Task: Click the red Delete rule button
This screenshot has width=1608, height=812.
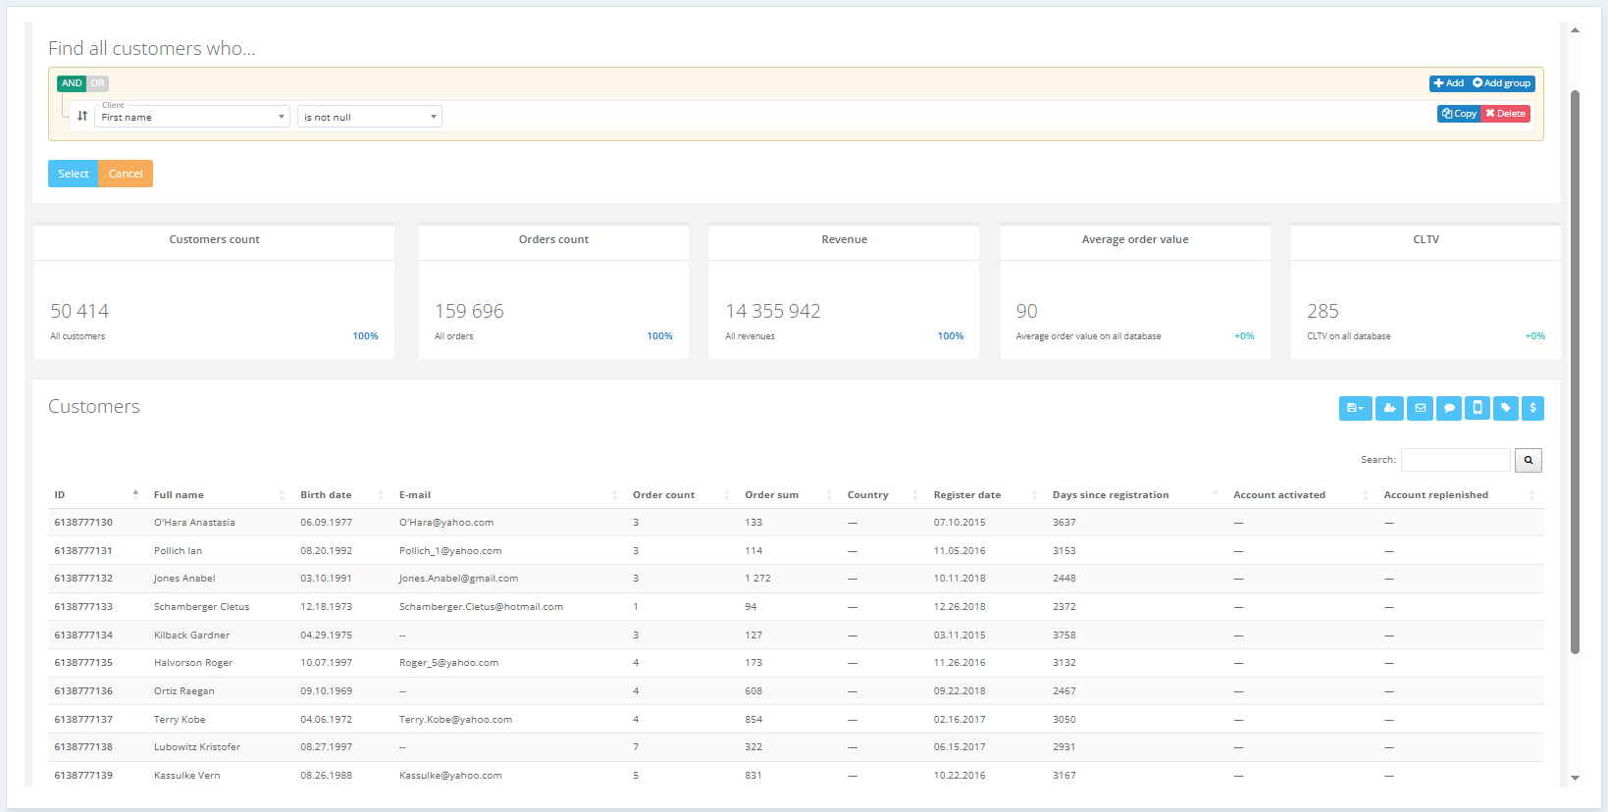Action: coord(1505,114)
